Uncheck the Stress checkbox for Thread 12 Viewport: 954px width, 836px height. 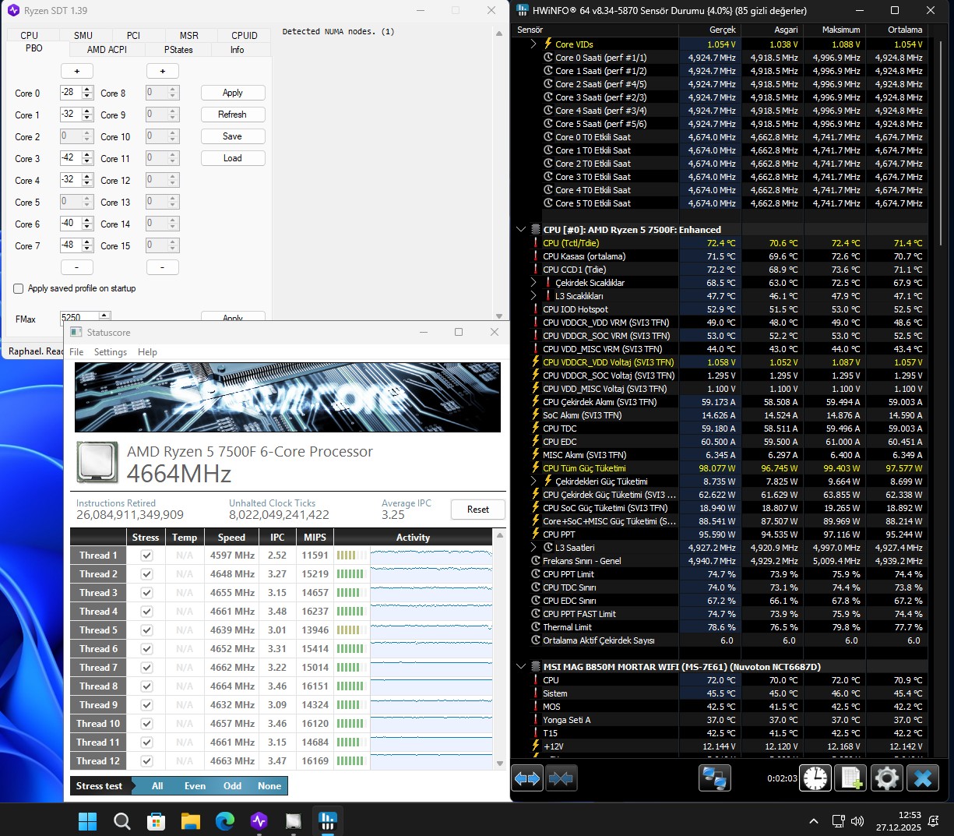(x=146, y=761)
